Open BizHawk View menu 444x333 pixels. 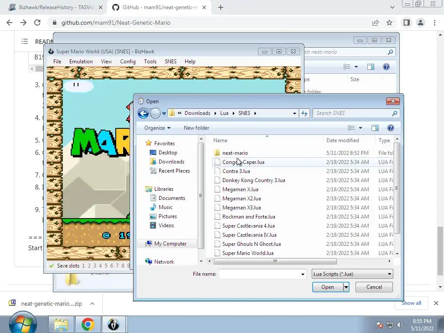(106, 62)
